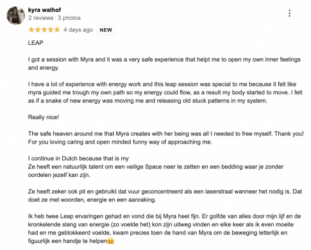This screenshot has width=311, height=250.
Task: Click the paragraph starting "I got a session"
Action: pyautogui.click(x=164, y=63)
